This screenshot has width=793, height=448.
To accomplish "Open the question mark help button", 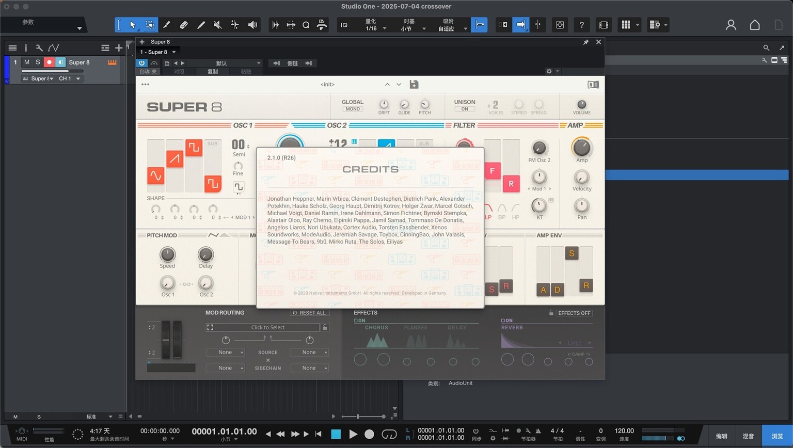I will (582, 25).
